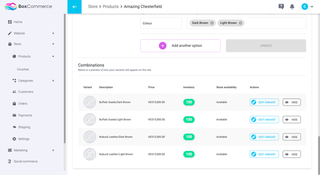Click the Products breadcrumb link
320x175 pixels.
pos(111,7)
